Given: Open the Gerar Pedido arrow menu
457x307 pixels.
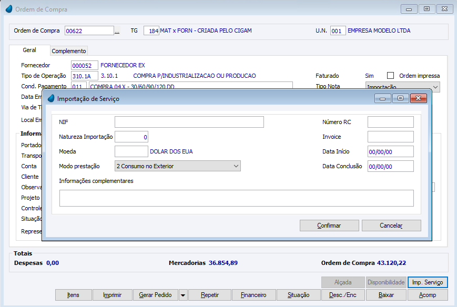Looking at the screenshot, I should [182, 295].
